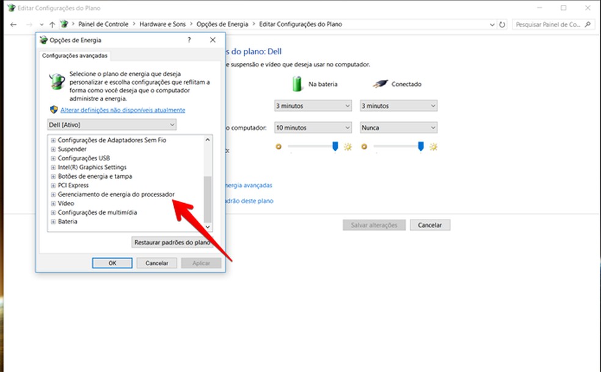Refresh the Control Panel address bar

(502, 24)
